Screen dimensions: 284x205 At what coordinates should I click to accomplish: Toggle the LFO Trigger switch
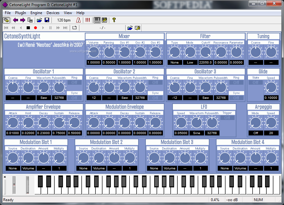point(227,118)
